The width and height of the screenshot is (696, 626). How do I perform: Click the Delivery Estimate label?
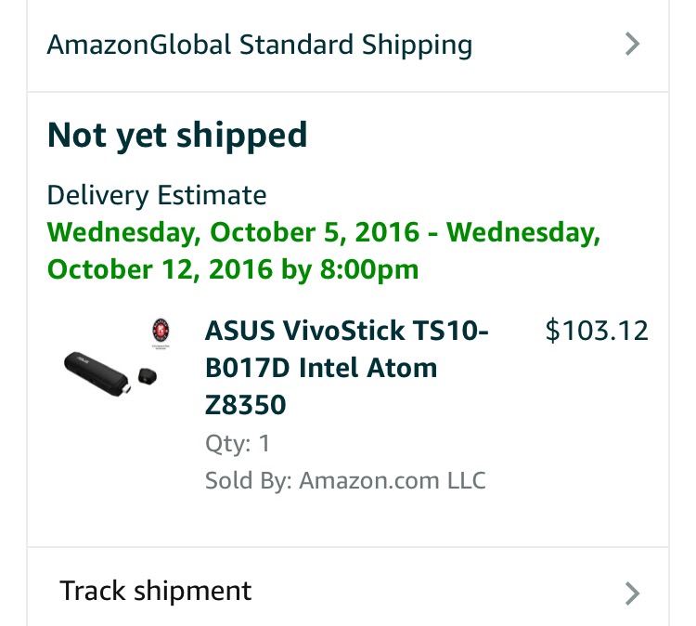click(157, 195)
